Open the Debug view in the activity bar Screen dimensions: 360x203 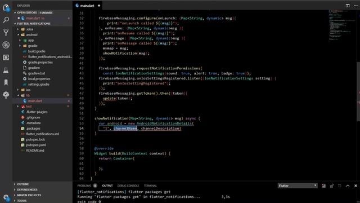tap(6, 45)
